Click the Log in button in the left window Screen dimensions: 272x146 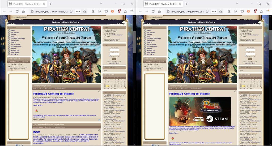point(114,59)
